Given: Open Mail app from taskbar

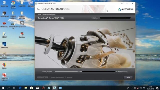Looking at the screenshot, I should [37, 88].
